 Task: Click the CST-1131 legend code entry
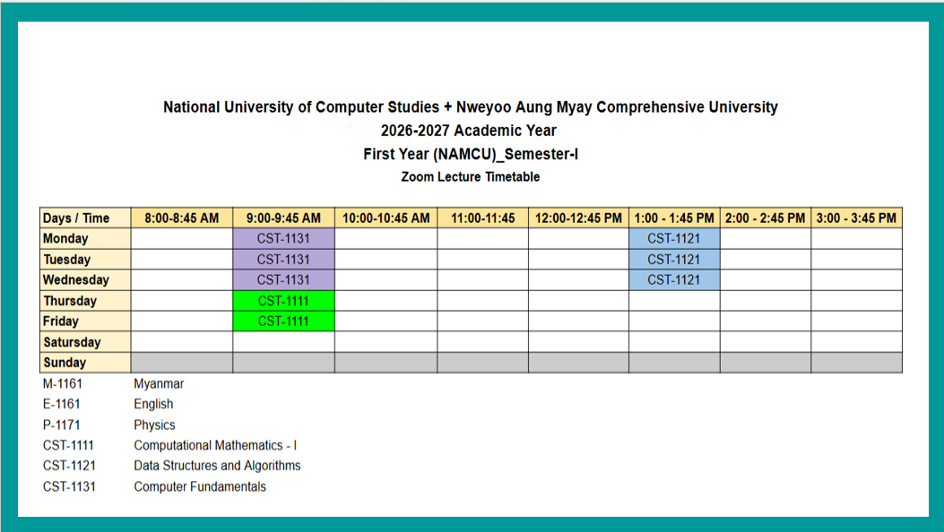tap(69, 486)
